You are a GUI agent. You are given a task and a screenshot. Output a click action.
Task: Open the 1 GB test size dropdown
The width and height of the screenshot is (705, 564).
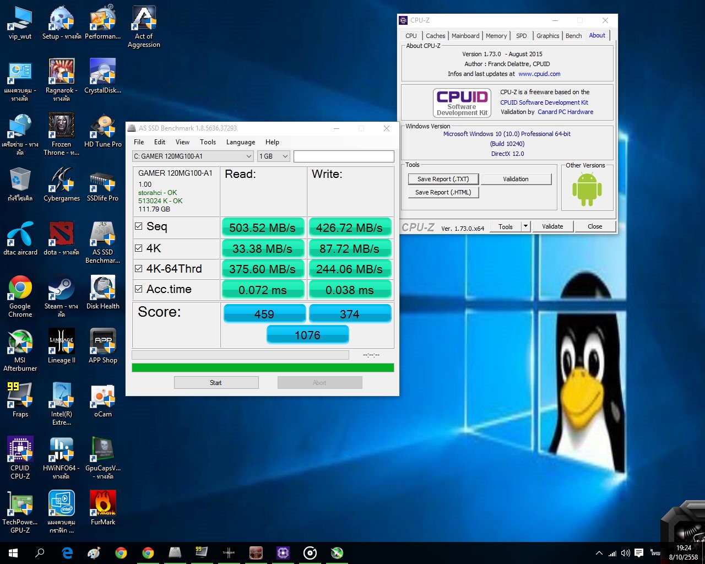click(274, 156)
